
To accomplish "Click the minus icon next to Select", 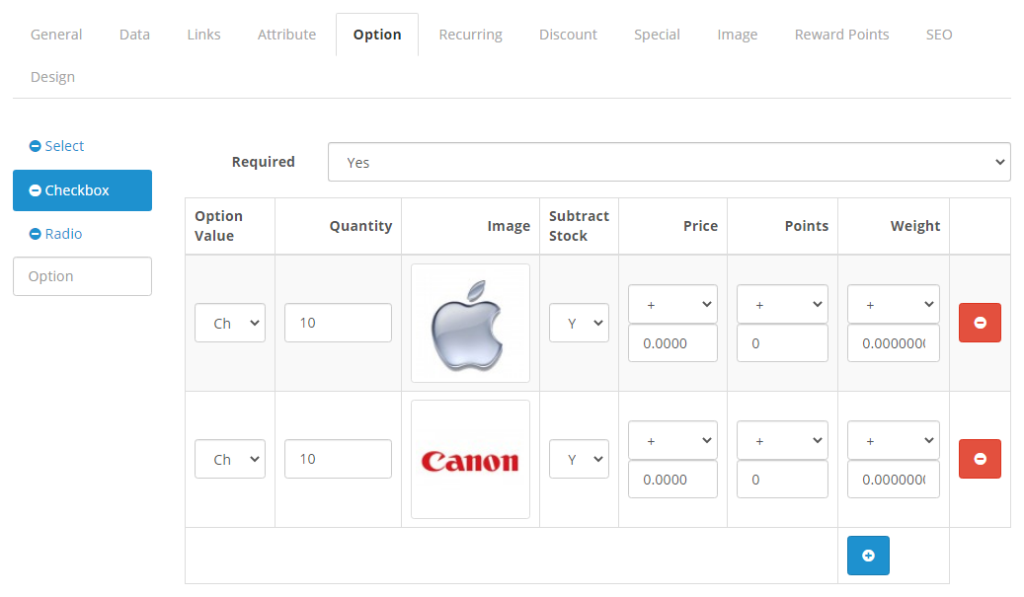I will [x=36, y=146].
